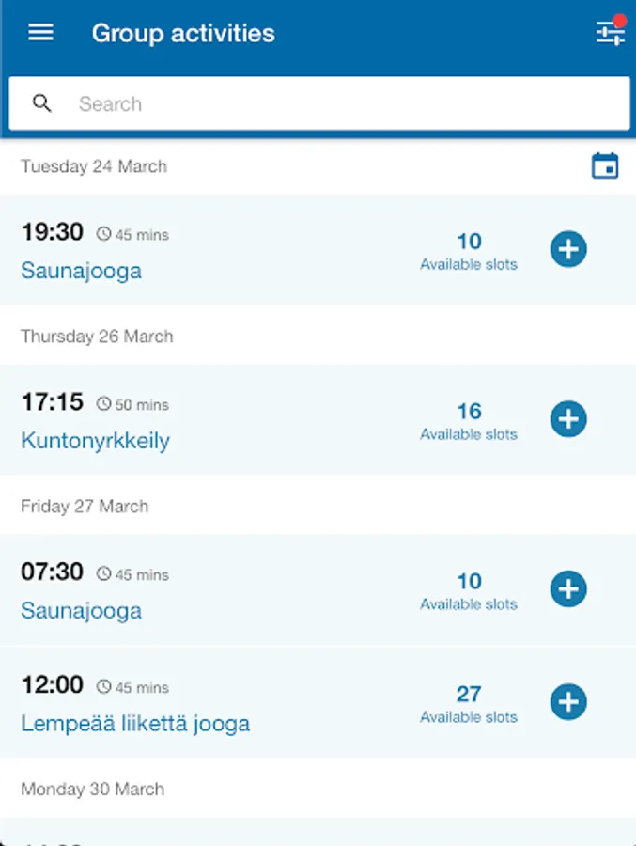The image size is (636, 846).
Task: Click the Thursday 26 March date header
Action: click(x=97, y=337)
